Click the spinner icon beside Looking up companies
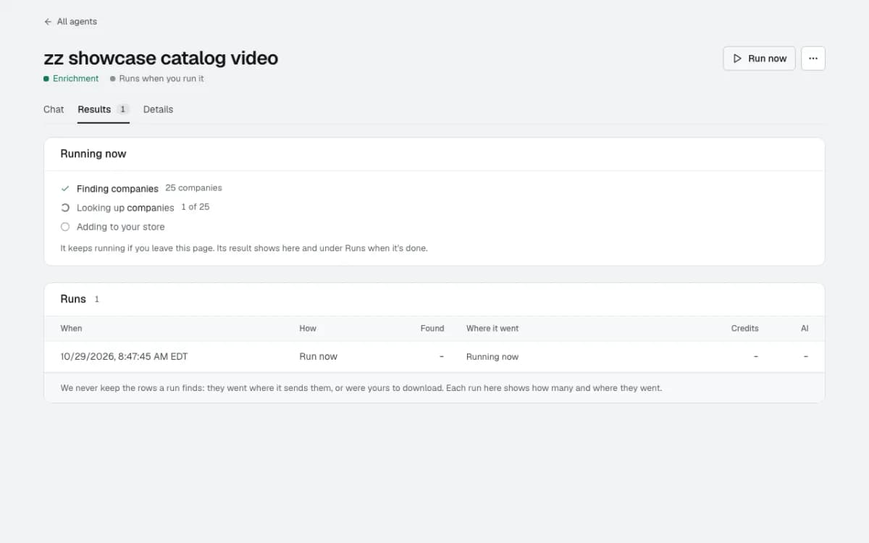The width and height of the screenshot is (869, 543). (x=65, y=208)
